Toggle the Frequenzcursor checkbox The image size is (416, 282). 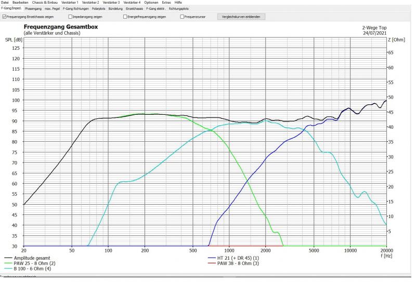point(181,17)
